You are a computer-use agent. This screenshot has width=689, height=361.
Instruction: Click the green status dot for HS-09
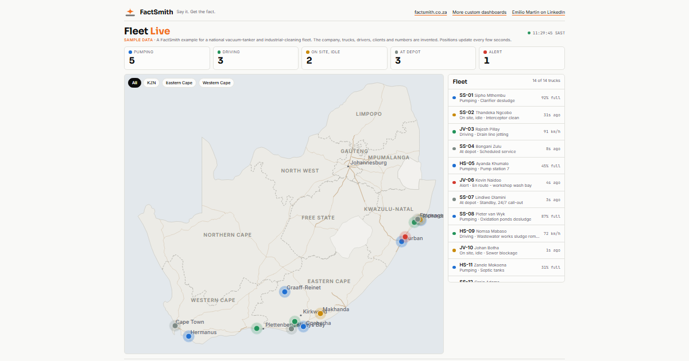click(x=454, y=233)
